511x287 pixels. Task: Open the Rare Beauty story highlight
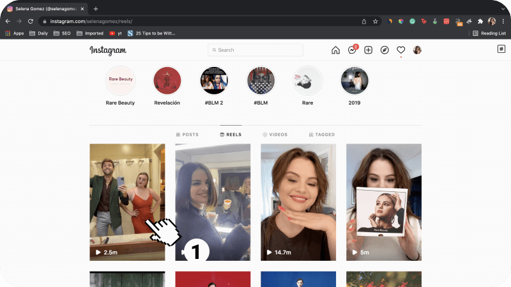[x=120, y=81]
